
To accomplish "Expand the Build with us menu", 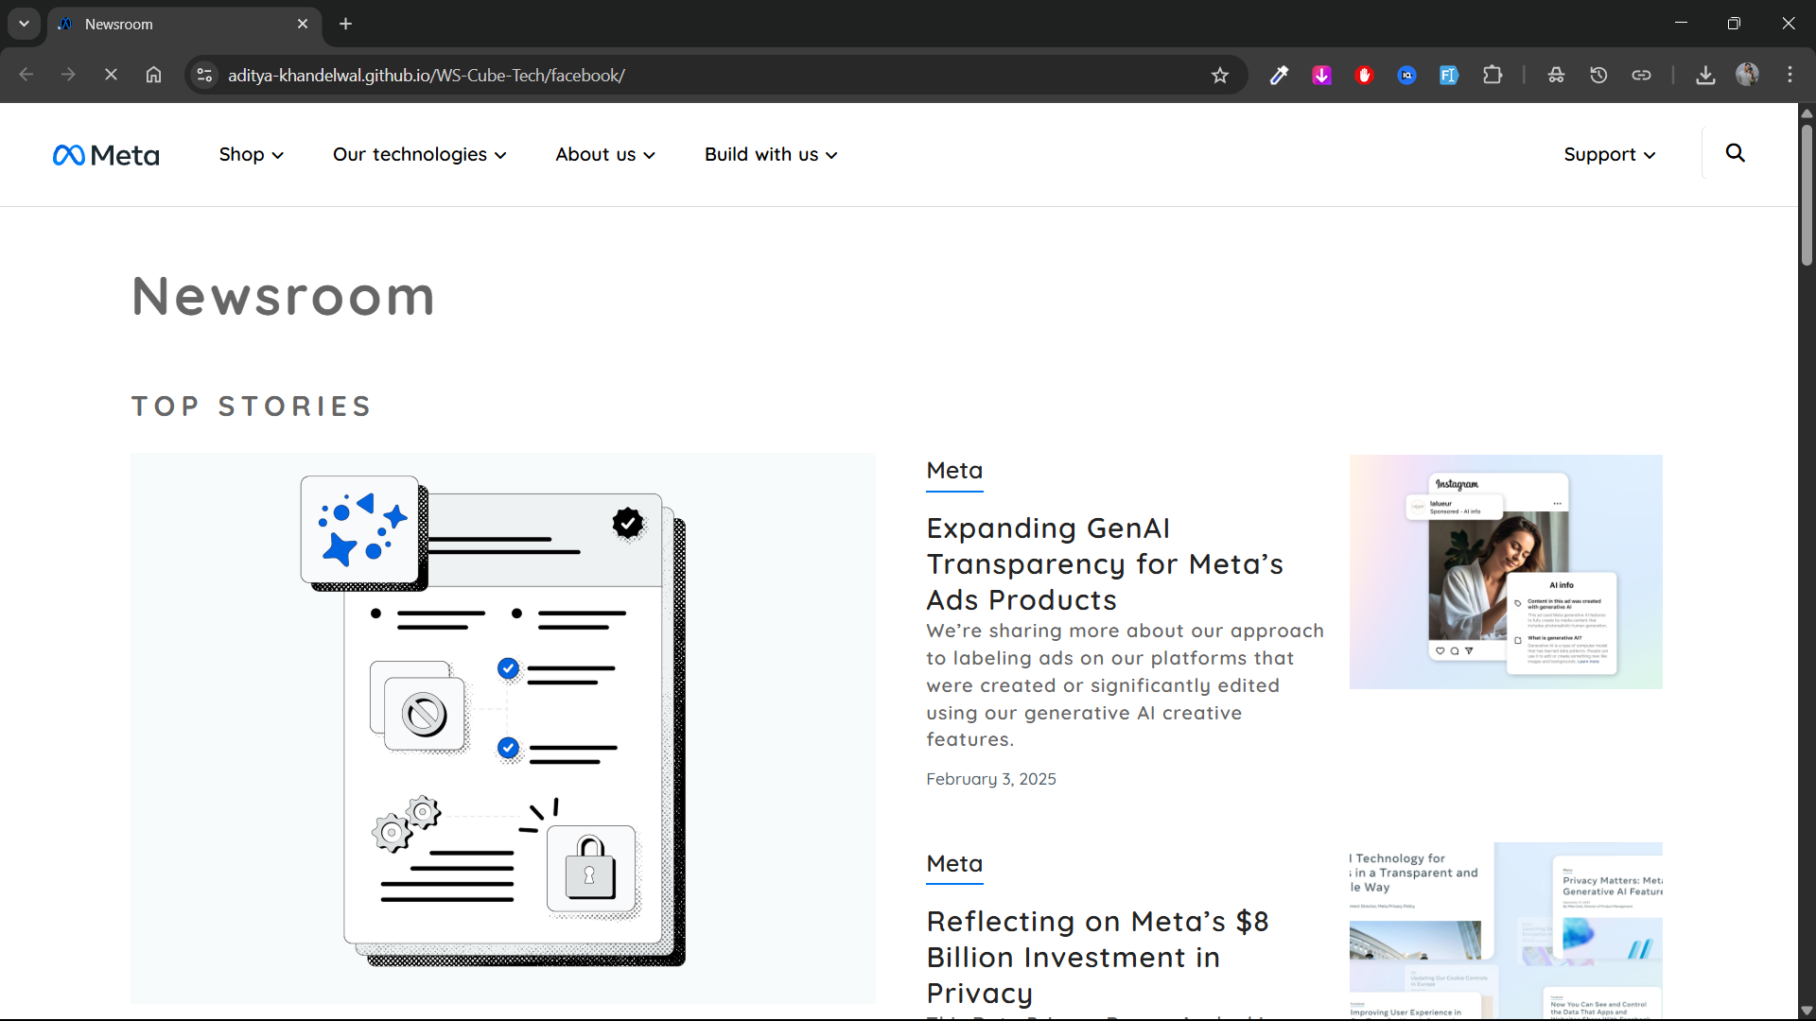I will click(x=771, y=155).
